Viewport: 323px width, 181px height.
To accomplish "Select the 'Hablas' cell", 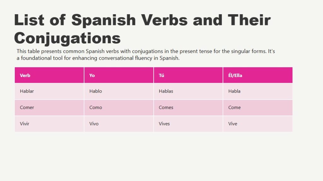I will 188,91.
